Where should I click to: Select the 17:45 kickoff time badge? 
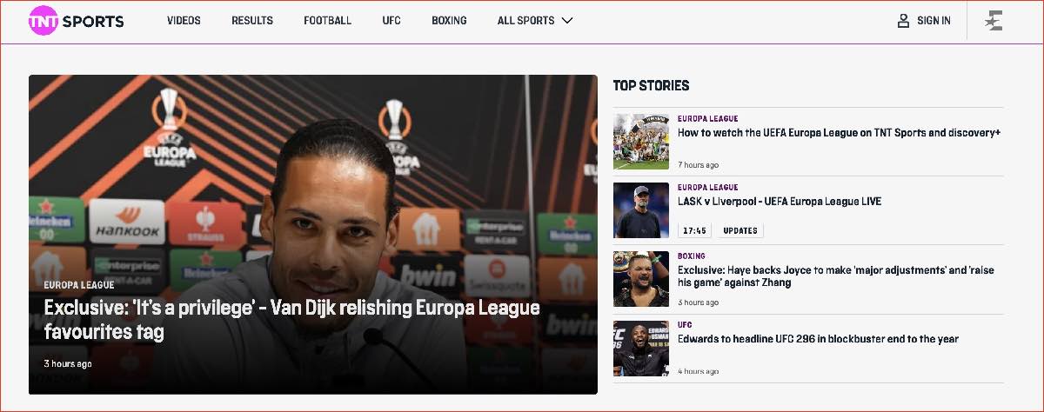[x=694, y=230]
